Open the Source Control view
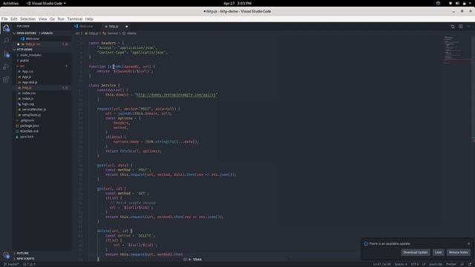This screenshot has width=475, height=267. [6, 54]
